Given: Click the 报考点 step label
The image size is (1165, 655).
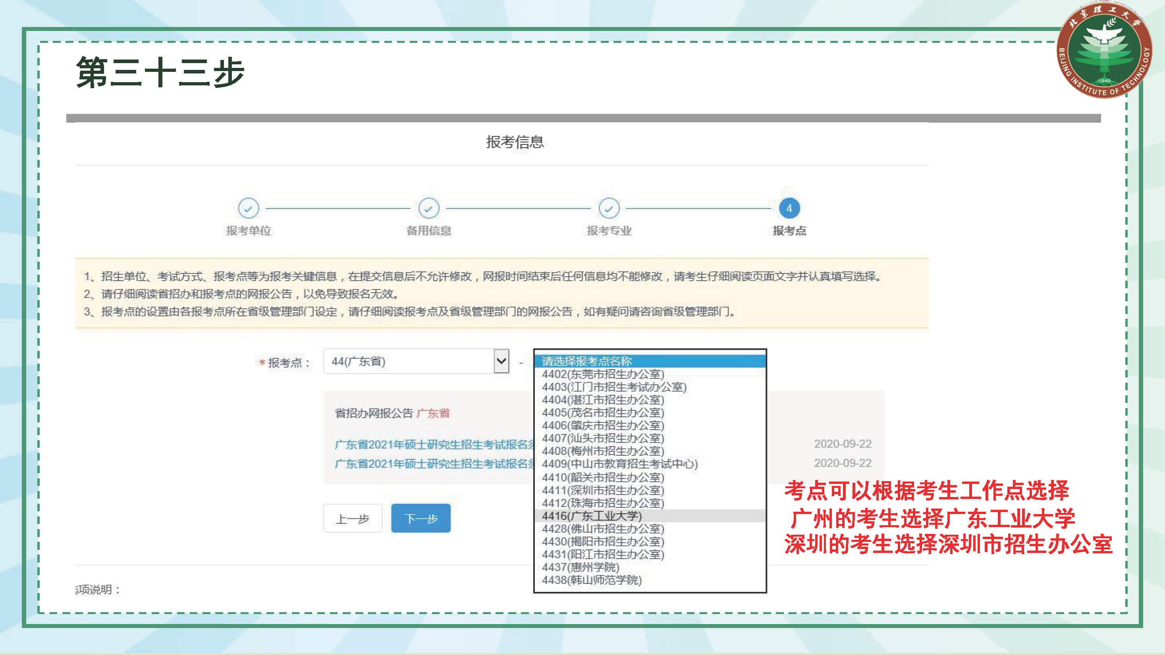Looking at the screenshot, I should (x=789, y=231).
